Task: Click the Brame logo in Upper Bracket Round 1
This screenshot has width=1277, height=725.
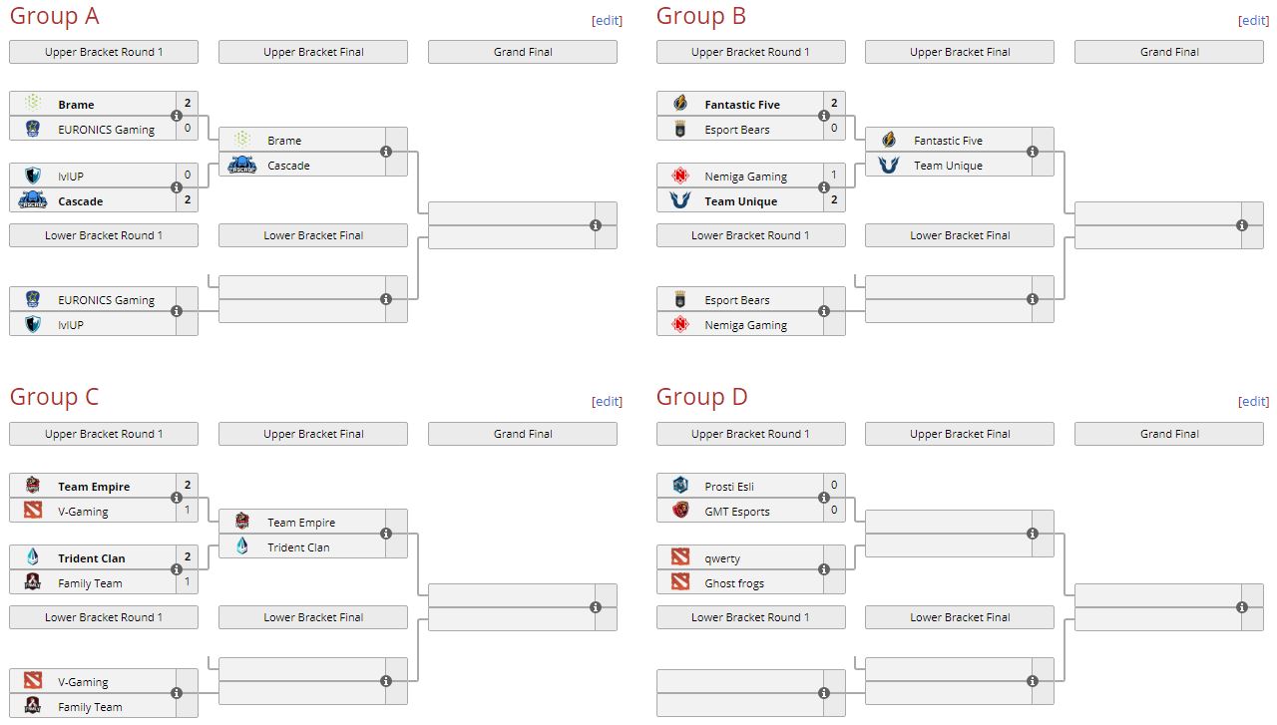Action: 33,104
